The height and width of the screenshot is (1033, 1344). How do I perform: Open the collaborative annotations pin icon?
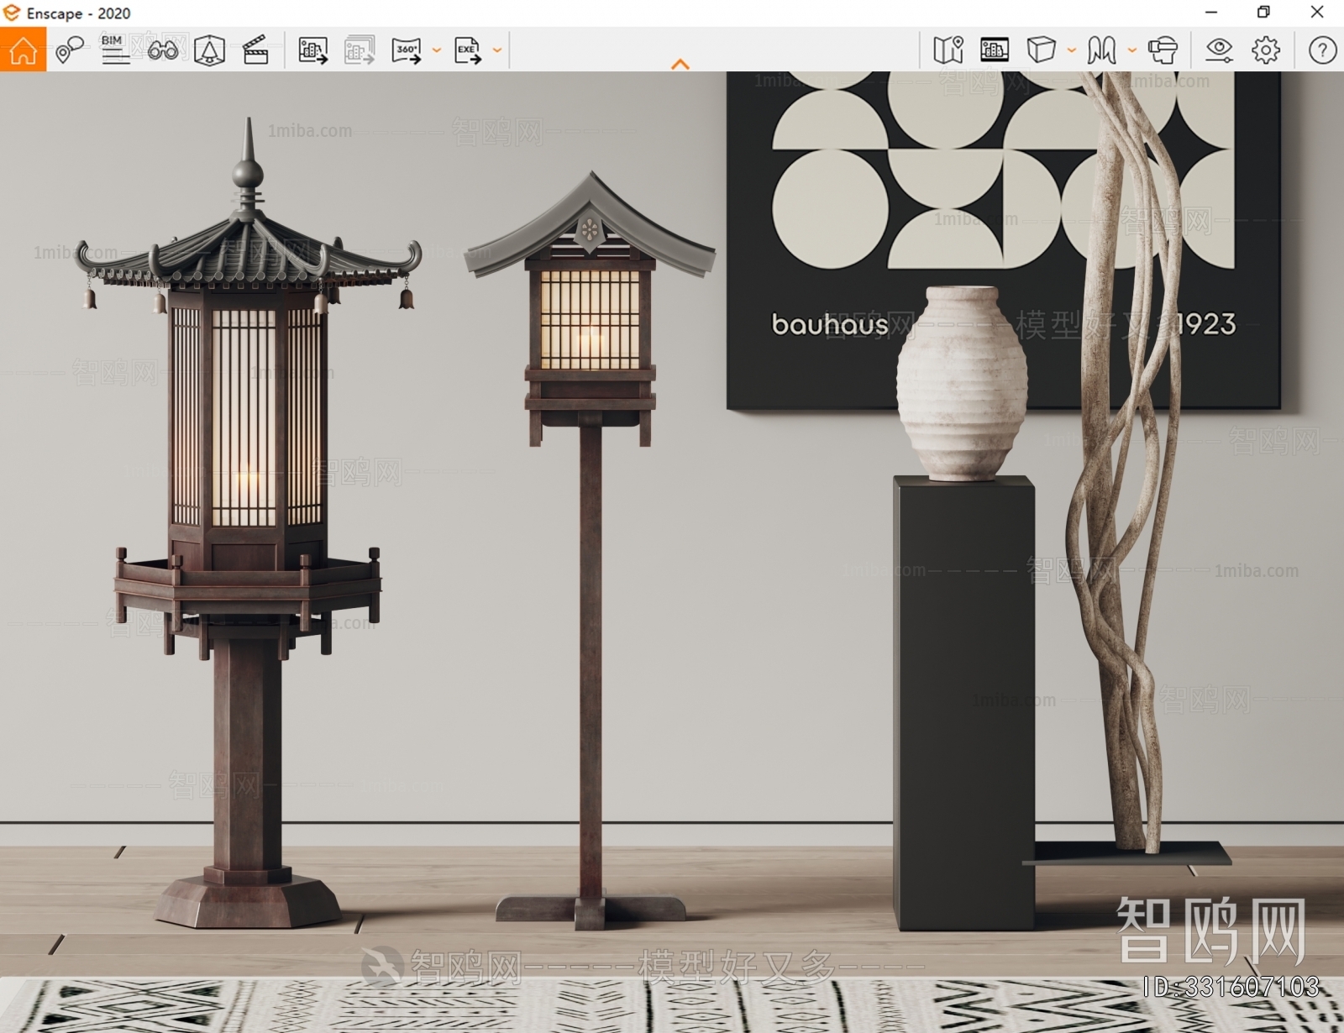coord(69,50)
